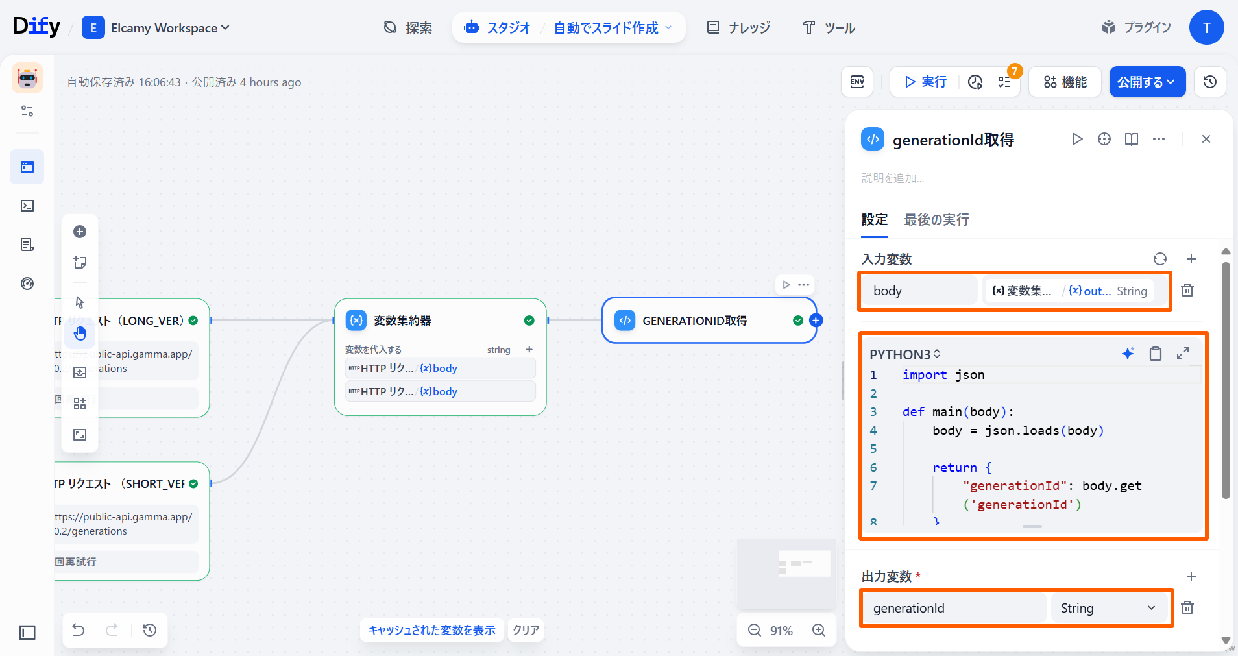Copy code with the clipboard icon
Screen dimensions: 1238x656
1156,354
